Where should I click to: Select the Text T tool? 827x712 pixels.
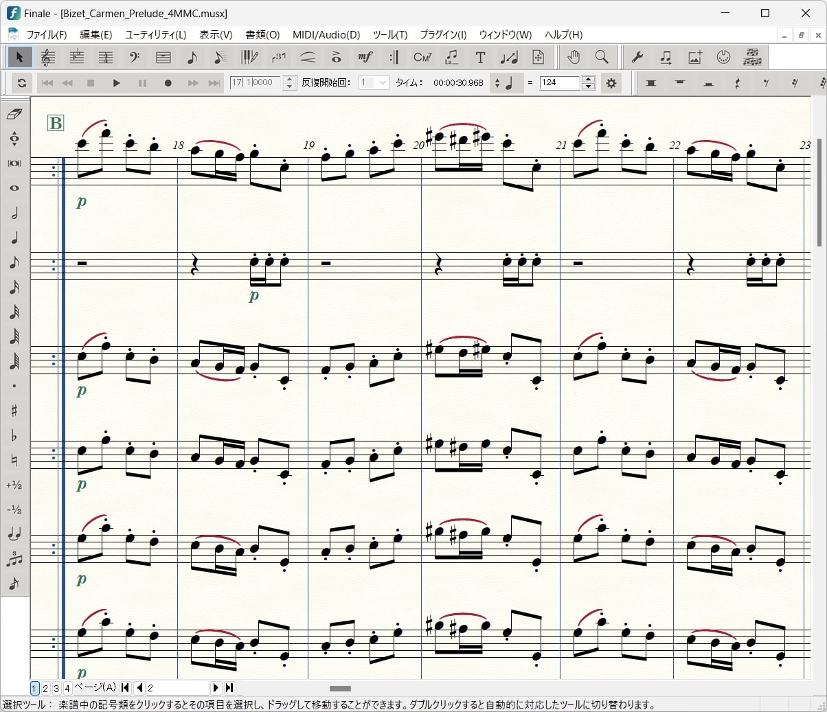pos(480,58)
